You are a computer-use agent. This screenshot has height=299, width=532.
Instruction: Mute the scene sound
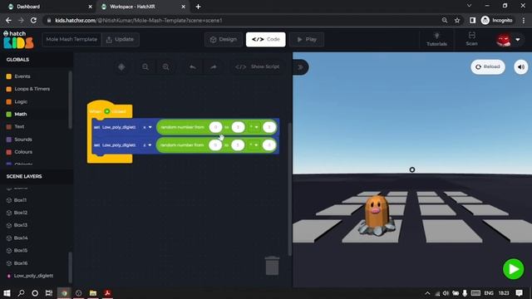click(x=521, y=66)
